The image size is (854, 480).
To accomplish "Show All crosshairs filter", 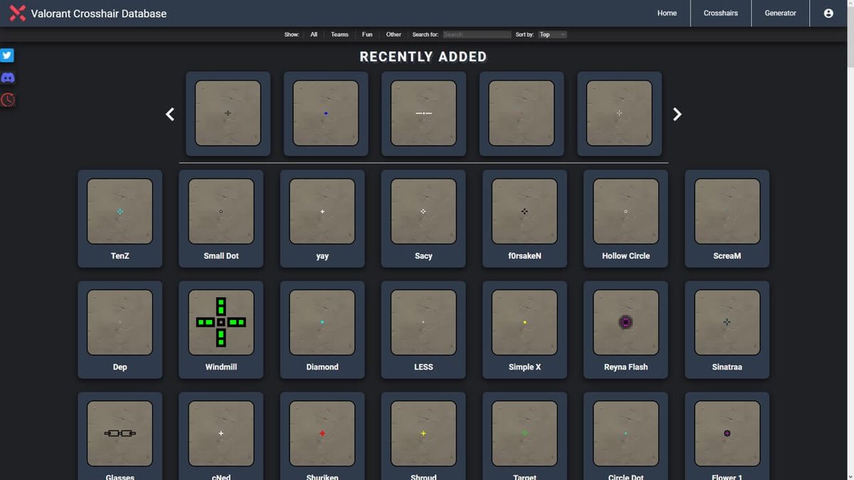I will (x=314, y=34).
